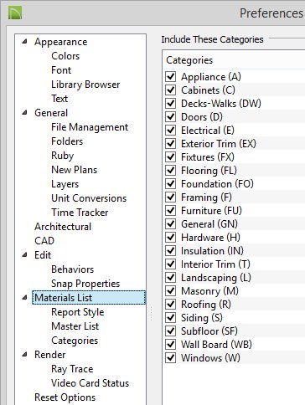
Task: Click the Chief Architect app icon in title bar
Action: coord(15,13)
